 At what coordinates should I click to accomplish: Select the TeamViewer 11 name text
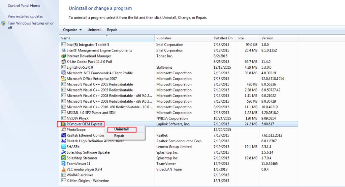pyautogui.click(x=78, y=164)
